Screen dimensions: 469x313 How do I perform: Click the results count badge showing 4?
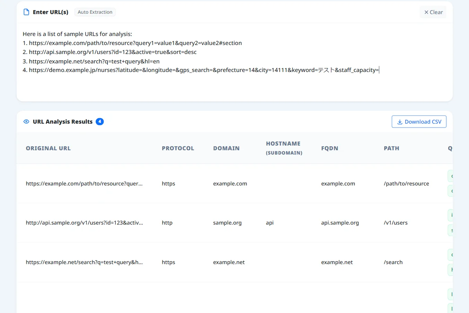coord(100,122)
